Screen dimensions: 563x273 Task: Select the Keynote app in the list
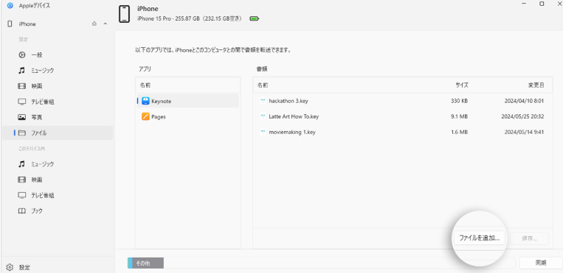click(x=187, y=101)
